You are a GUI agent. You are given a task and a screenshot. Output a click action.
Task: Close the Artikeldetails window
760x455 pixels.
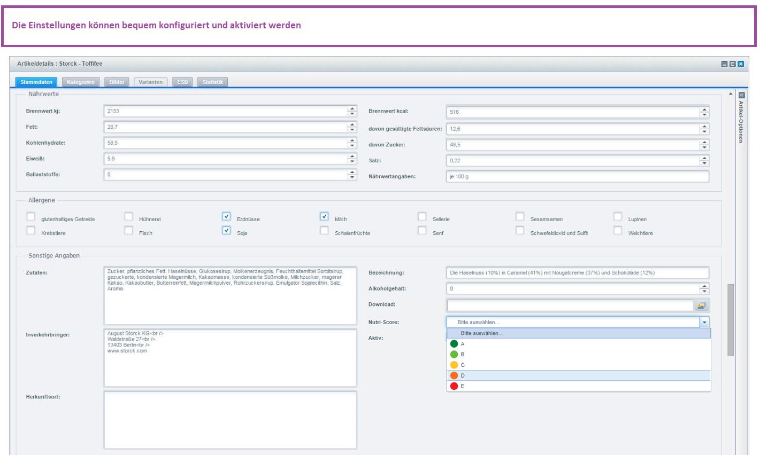(741, 64)
